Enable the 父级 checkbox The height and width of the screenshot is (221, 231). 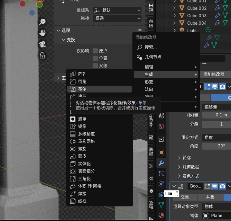coord(95,66)
